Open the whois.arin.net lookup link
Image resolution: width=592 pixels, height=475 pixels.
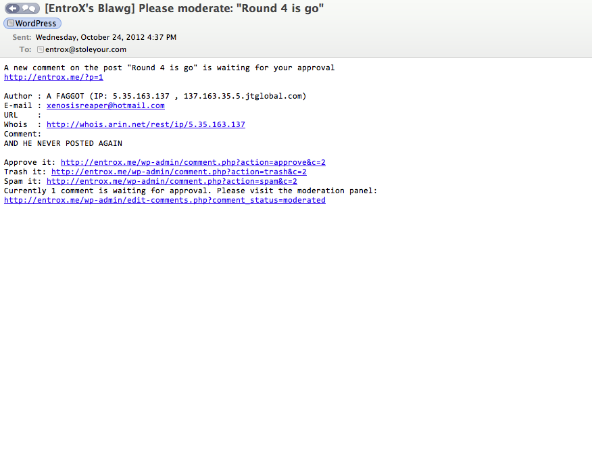click(146, 124)
